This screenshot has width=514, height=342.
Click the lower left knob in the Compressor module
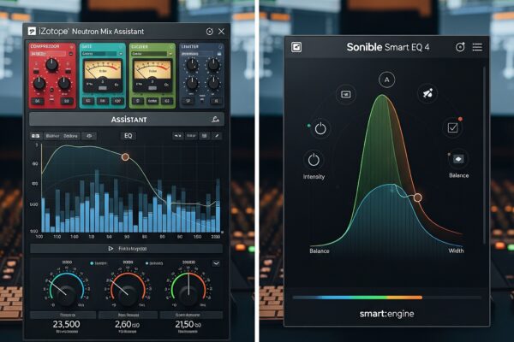(x=39, y=84)
